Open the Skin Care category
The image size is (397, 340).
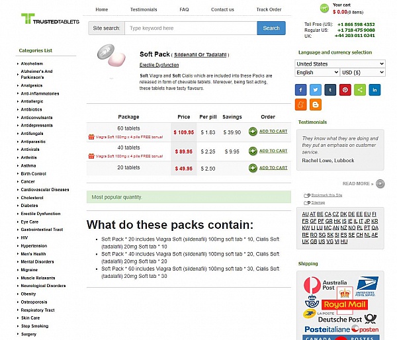[30, 318]
